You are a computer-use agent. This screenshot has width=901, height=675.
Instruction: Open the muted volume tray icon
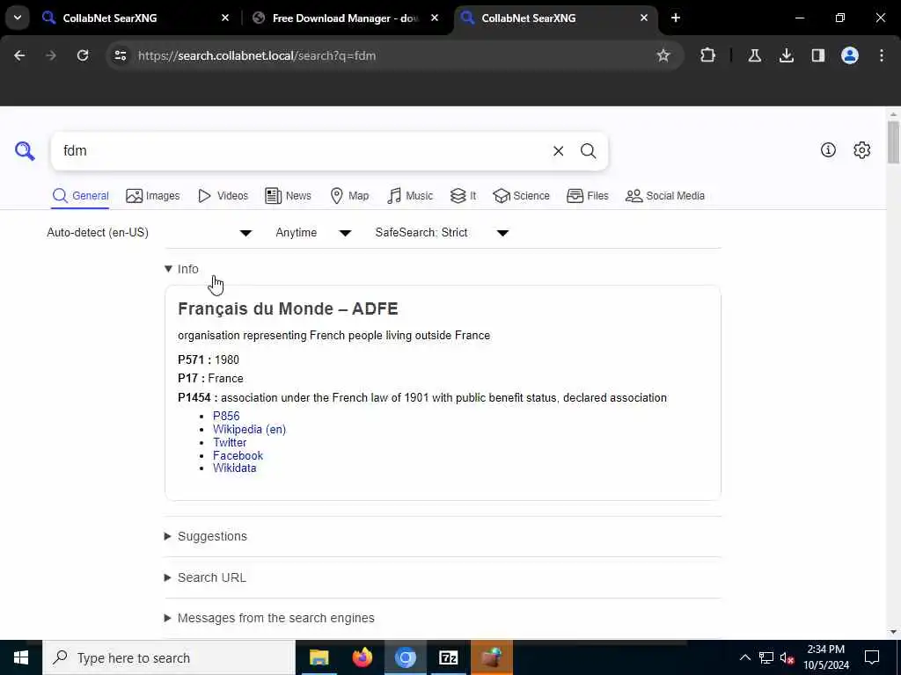(x=787, y=657)
